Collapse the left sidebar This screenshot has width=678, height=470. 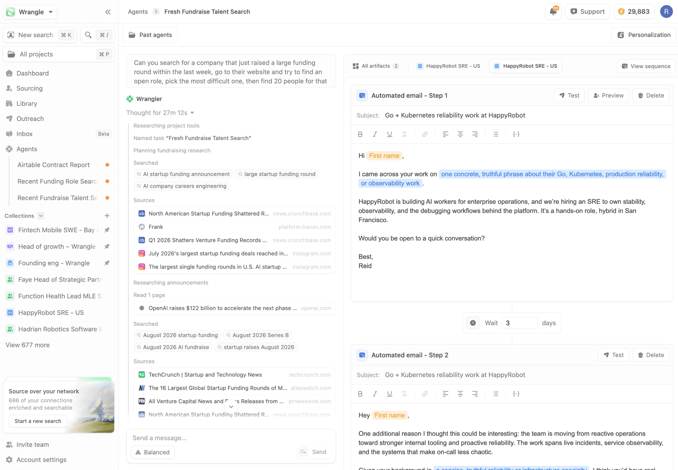pos(108,12)
